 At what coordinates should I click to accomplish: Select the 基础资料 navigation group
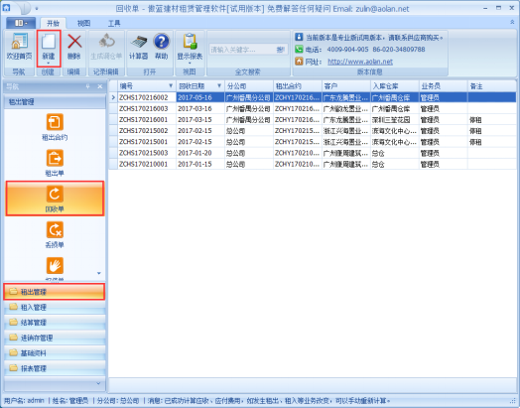pyautogui.click(x=55, y=353)
